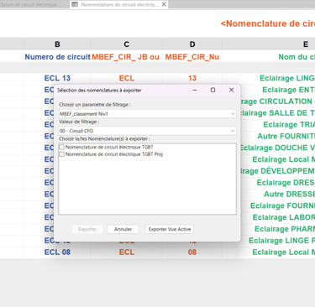315x307 pixels.
Task: Click the Eclairage DRES cell
Action: 278,183
